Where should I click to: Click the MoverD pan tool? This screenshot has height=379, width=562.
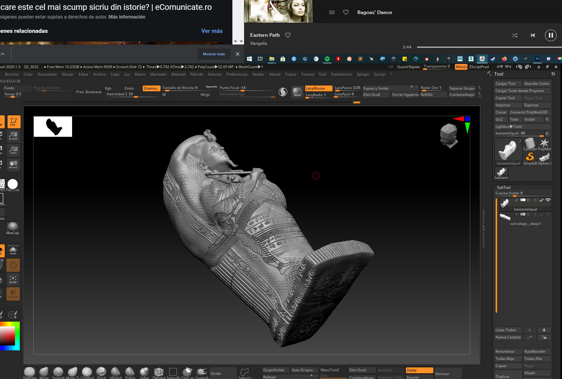(x=13, y=165)
